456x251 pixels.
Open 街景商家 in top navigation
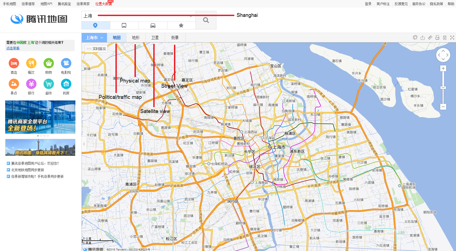tap(83, 4)
